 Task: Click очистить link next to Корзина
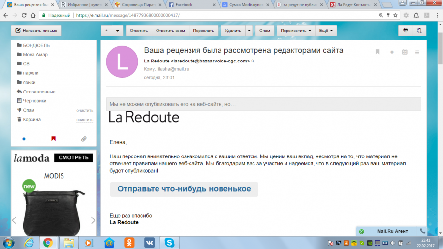[x=85, y=120]
